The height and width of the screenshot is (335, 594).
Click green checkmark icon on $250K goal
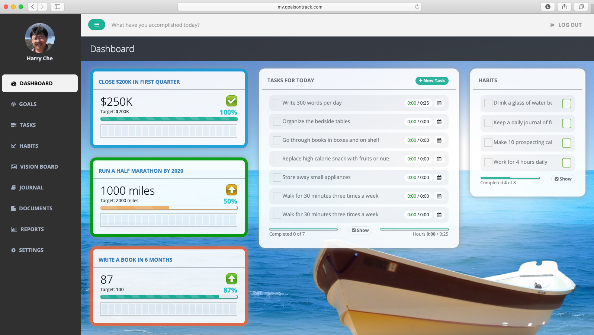tap(231, 101)
